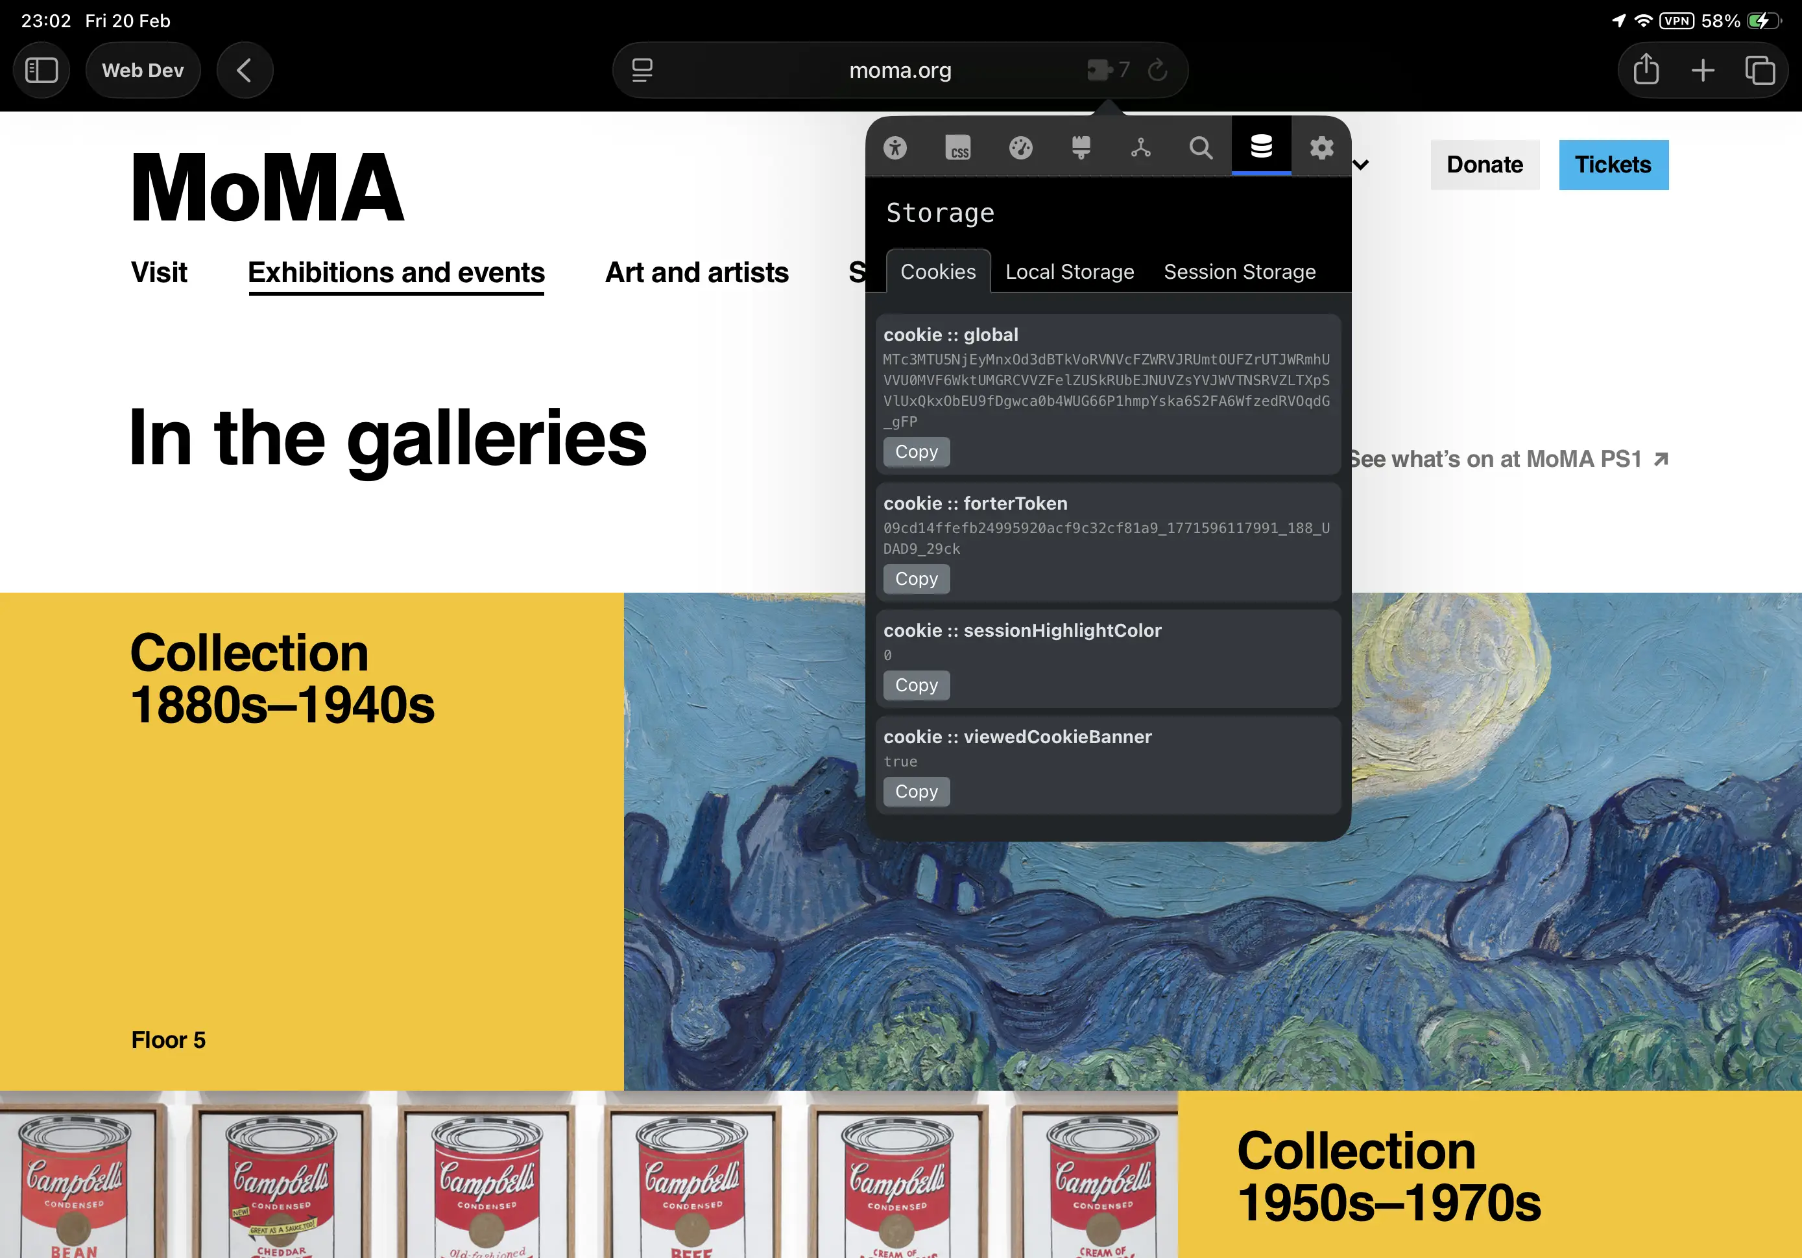Image resolution: width=1802 pixels, height=1258 pixels.
Task: Collapse the inspector toolbar via the chevron
Action: point(1361,165)
